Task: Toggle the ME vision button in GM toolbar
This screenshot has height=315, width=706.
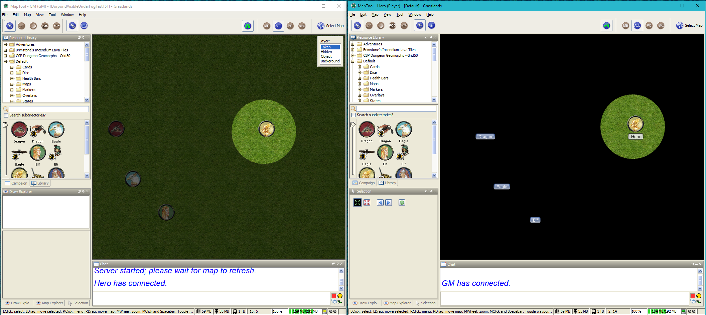Action: click(267, 26)
